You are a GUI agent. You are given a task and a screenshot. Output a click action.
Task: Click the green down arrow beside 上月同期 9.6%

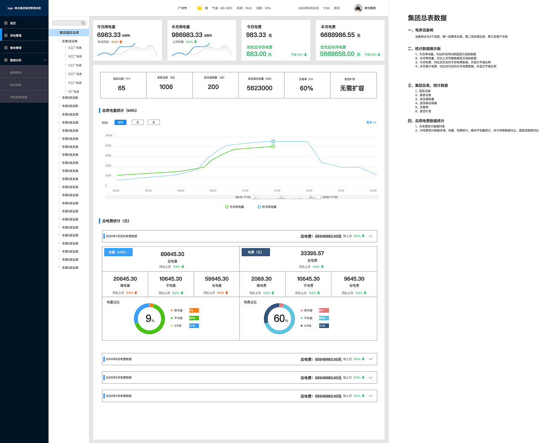click(x=195, y=42)
